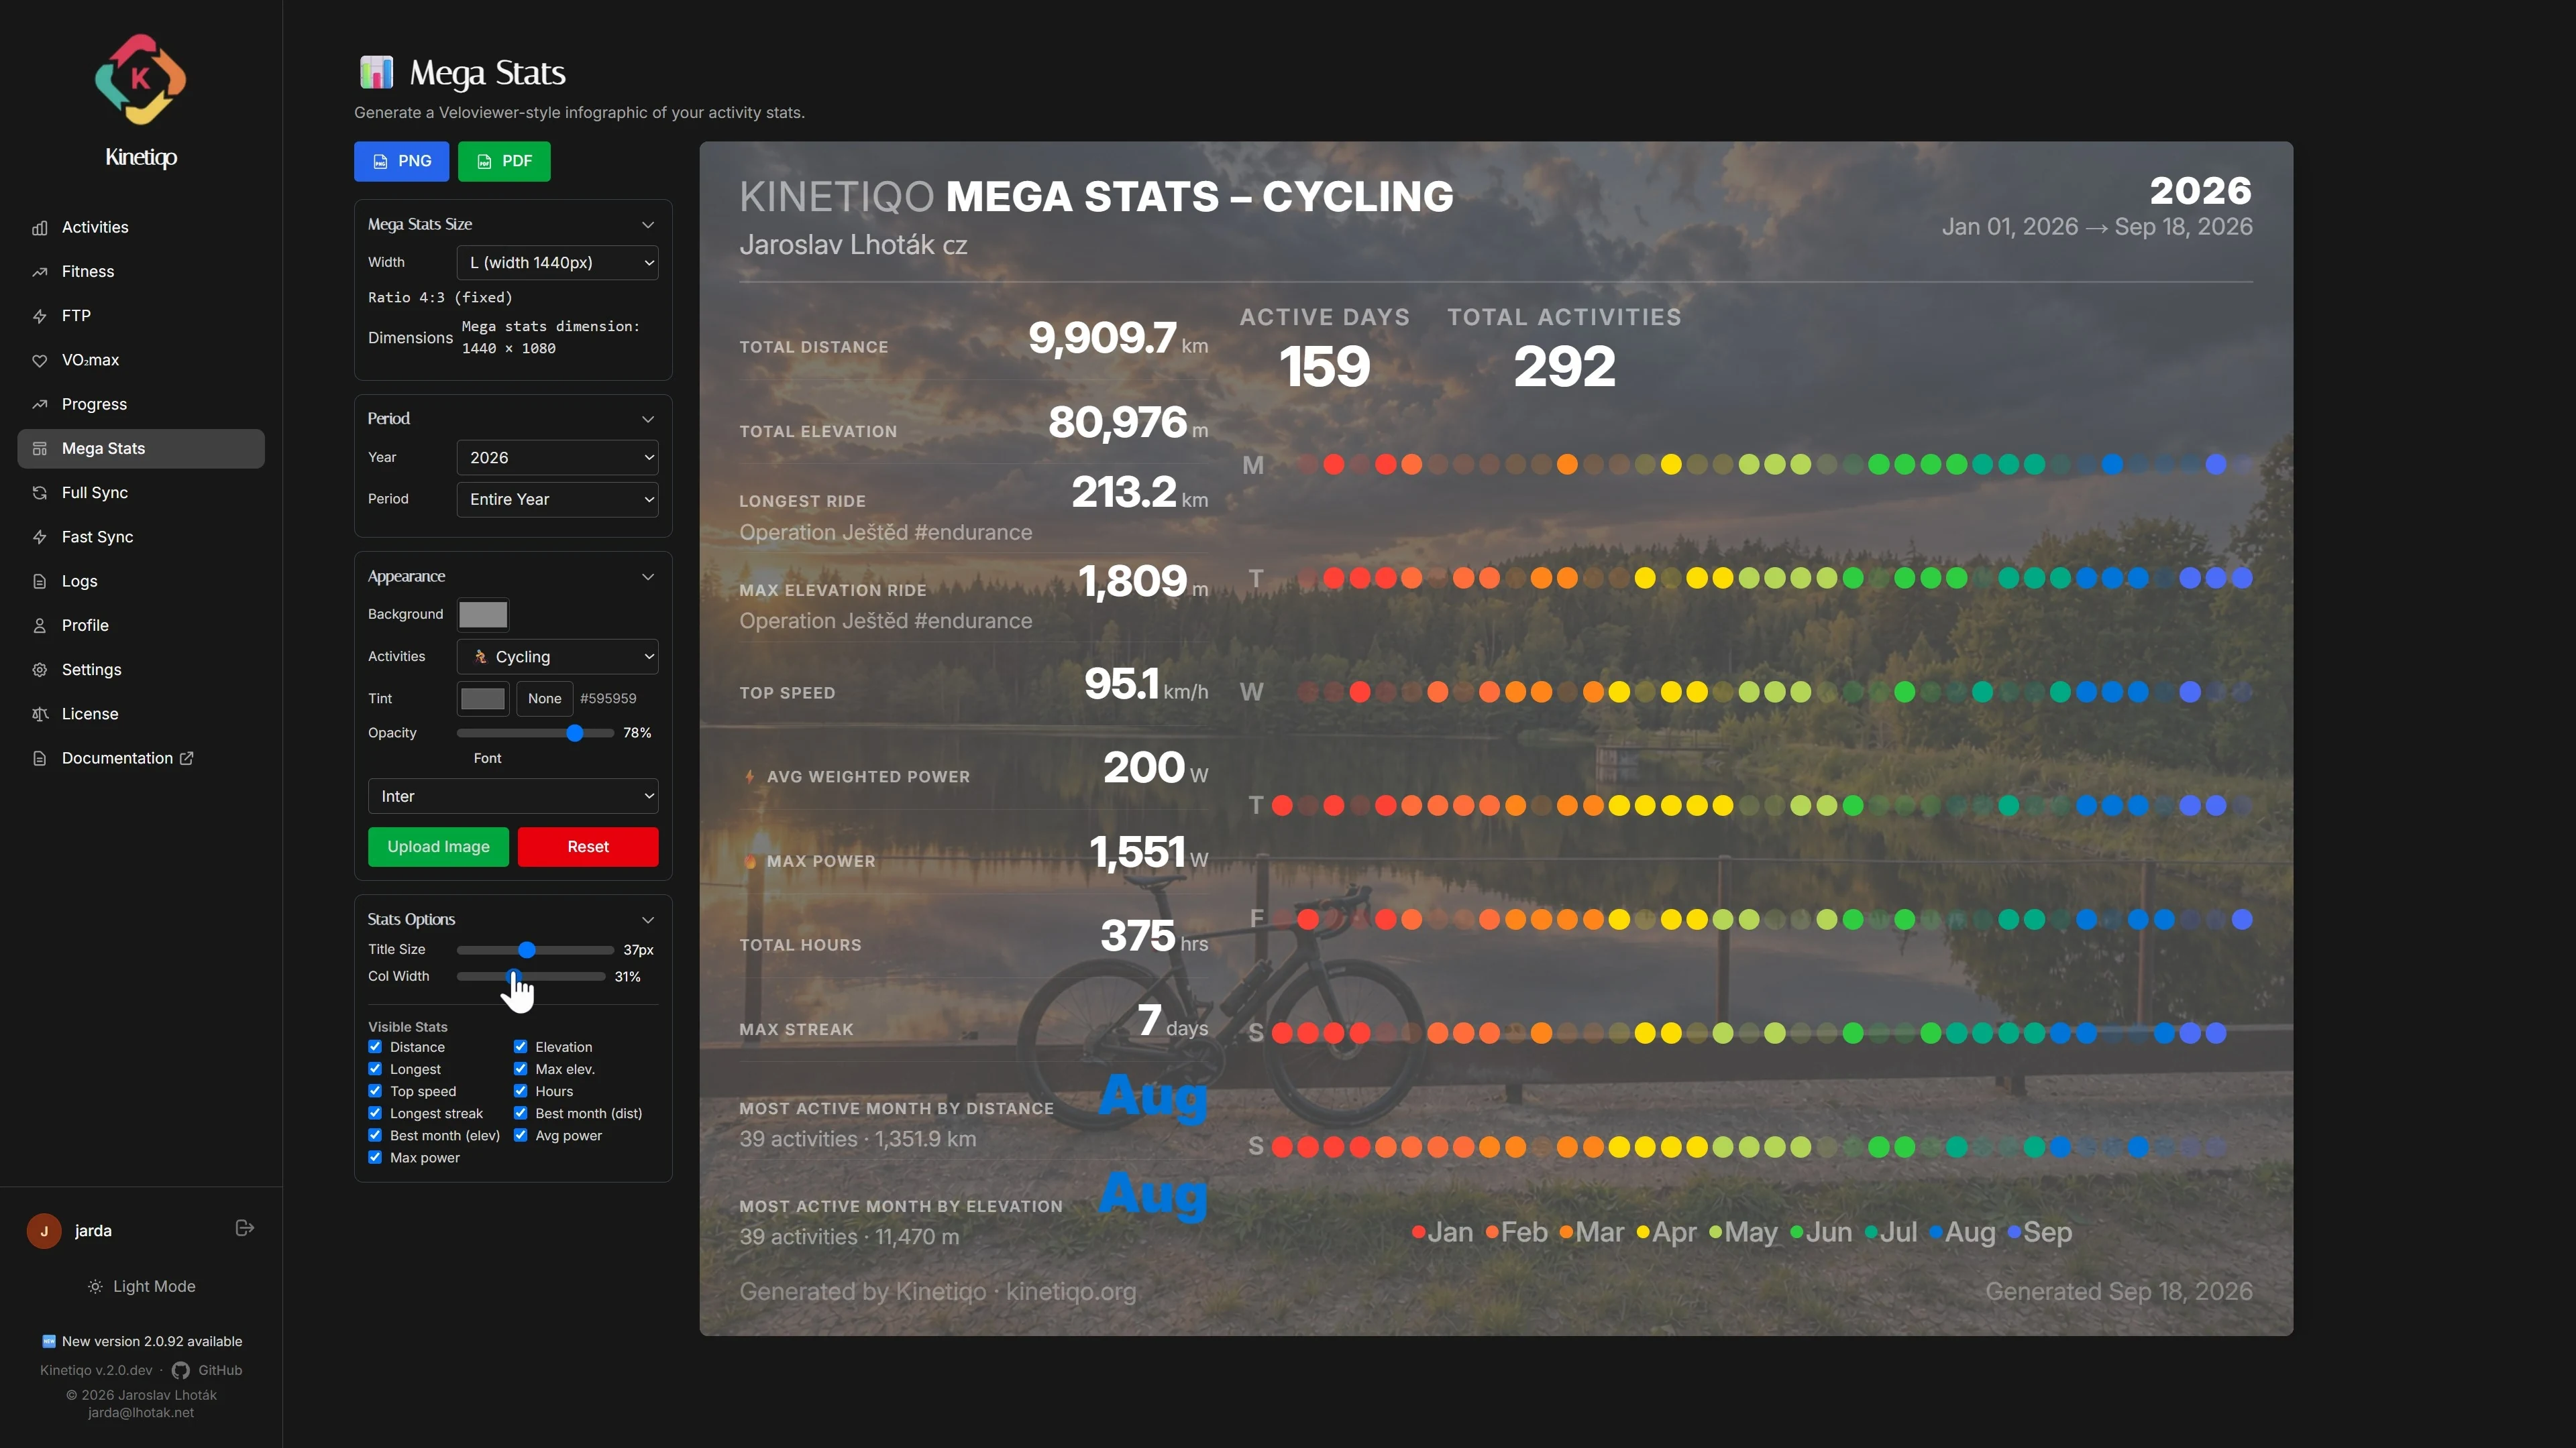Open the Inter font dropdown
Viewport: 2576px width, 1448px height.
513,796
